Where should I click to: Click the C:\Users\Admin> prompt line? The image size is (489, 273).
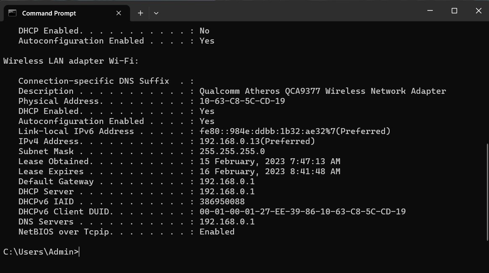pos(41,252)
